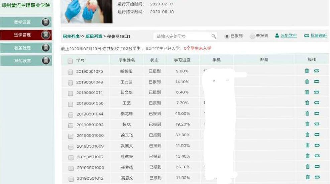Click the student ID search input field
This screenshot has height=184, width=330.
[182, 36]
